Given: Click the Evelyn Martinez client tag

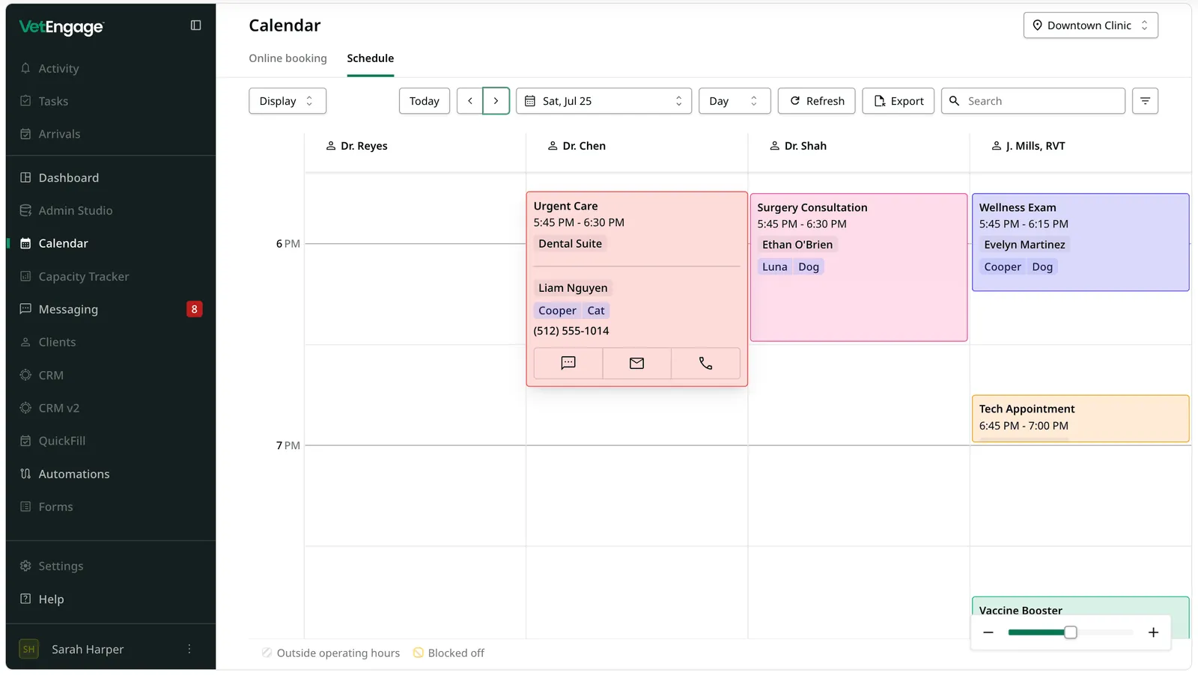Looking at the screenshot, I should tap(1024, 245).
